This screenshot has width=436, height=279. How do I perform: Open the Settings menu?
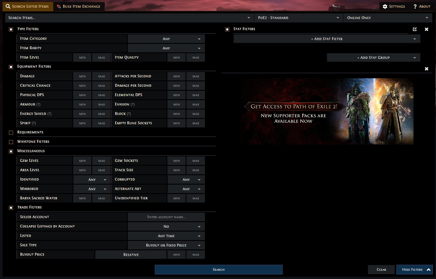coord(394,6)
